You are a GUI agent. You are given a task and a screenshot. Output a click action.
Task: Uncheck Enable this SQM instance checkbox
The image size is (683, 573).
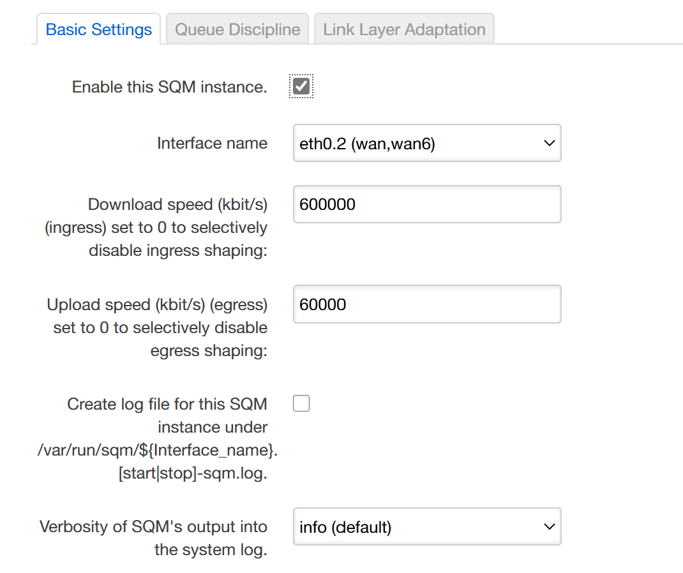[301, 86]
